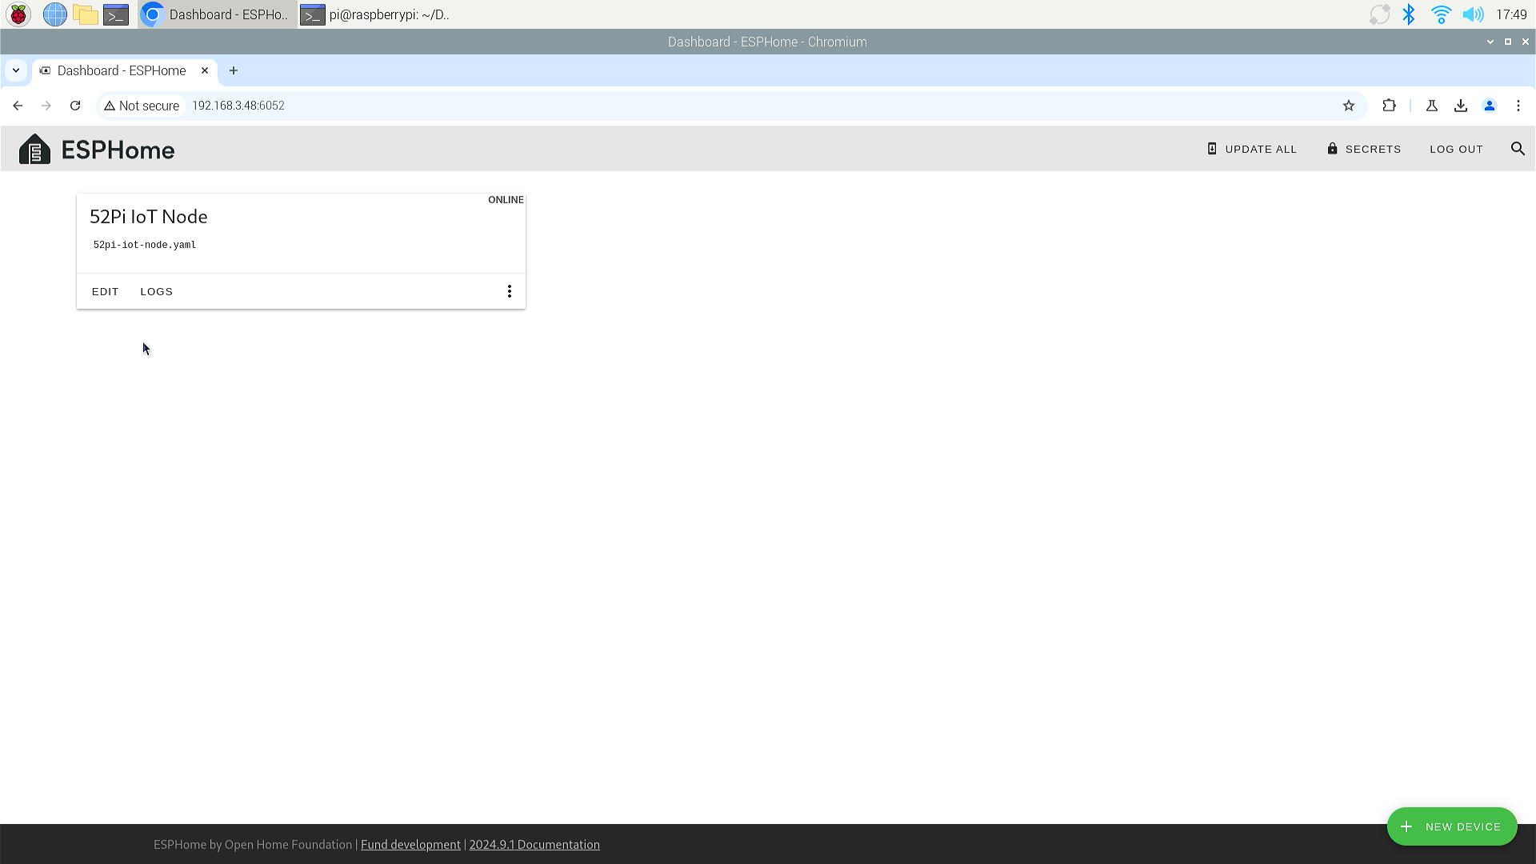Image resolution: width=1536 pixels, height=864 pixels.
Task: Open the 52Pi IoT Node overflow menu
Action: pos(510,291)
